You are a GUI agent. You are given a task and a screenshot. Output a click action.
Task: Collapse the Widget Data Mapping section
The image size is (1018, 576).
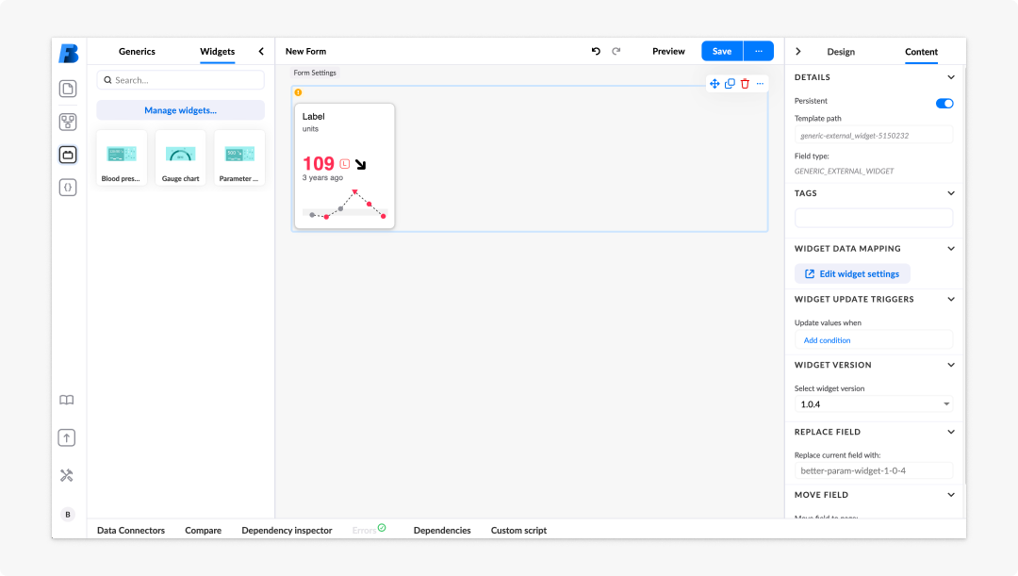coord(950,249)
